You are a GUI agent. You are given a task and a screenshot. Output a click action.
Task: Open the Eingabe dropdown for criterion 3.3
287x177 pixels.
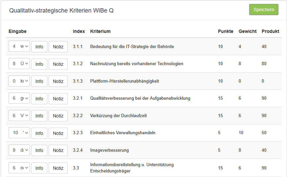19,168
